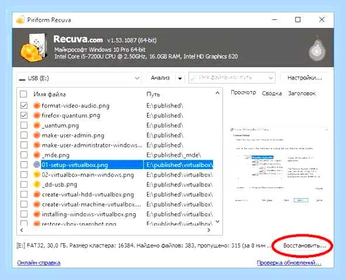Image resolution: width=346 pixels, height=280 pixels.
Task: Click the preview image thumbnail
Action: (x=279, y=165)
